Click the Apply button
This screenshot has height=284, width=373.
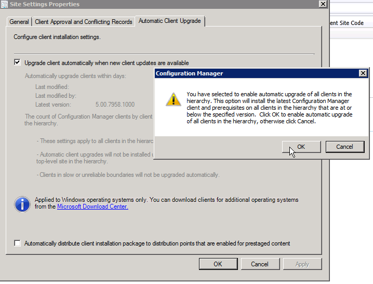pos(302,264)
